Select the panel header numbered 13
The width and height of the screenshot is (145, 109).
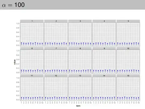pyautogui.click(x=80, y=76)
